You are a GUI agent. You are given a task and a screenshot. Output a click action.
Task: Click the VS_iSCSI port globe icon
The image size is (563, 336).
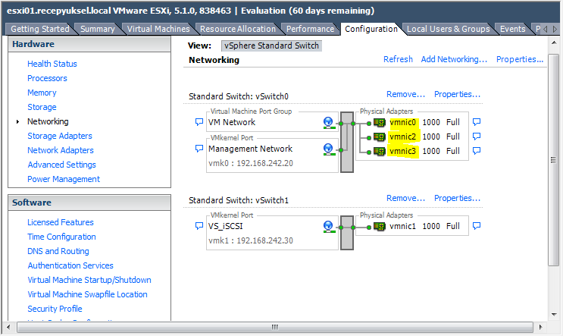click(x=328, y=226)
